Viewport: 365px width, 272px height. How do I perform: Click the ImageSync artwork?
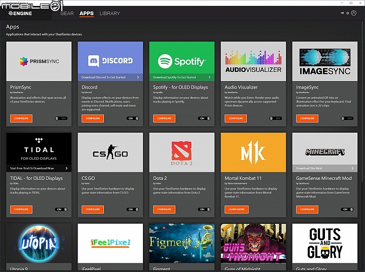(x=325, y=61)
